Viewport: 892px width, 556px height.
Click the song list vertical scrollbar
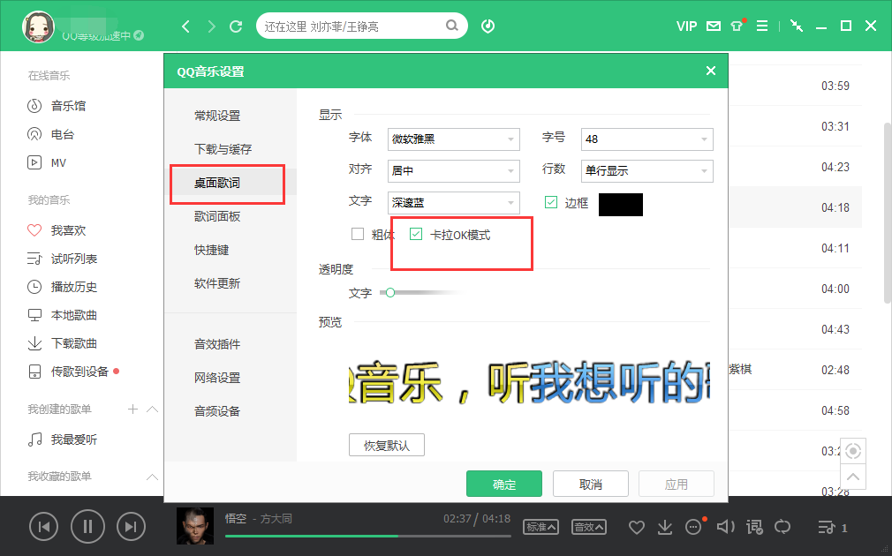click(888, 214)
